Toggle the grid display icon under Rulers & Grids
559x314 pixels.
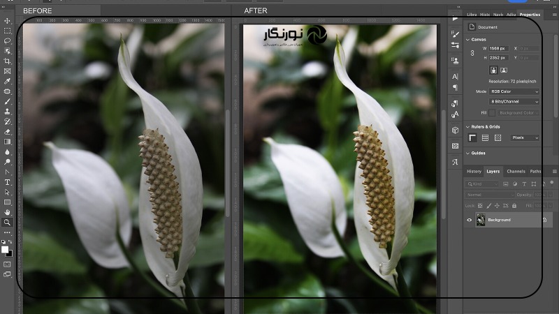(x=485, y=137)
